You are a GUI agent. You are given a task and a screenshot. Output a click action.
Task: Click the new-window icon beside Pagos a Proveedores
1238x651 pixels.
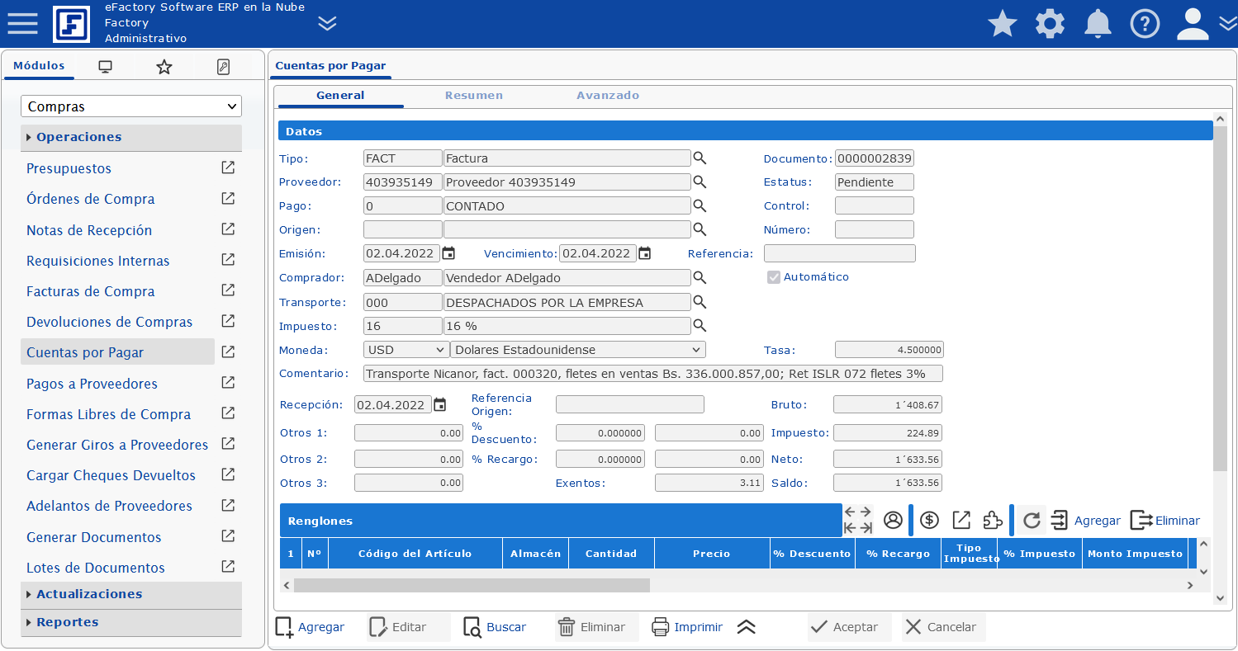click(x=228, y=383)
